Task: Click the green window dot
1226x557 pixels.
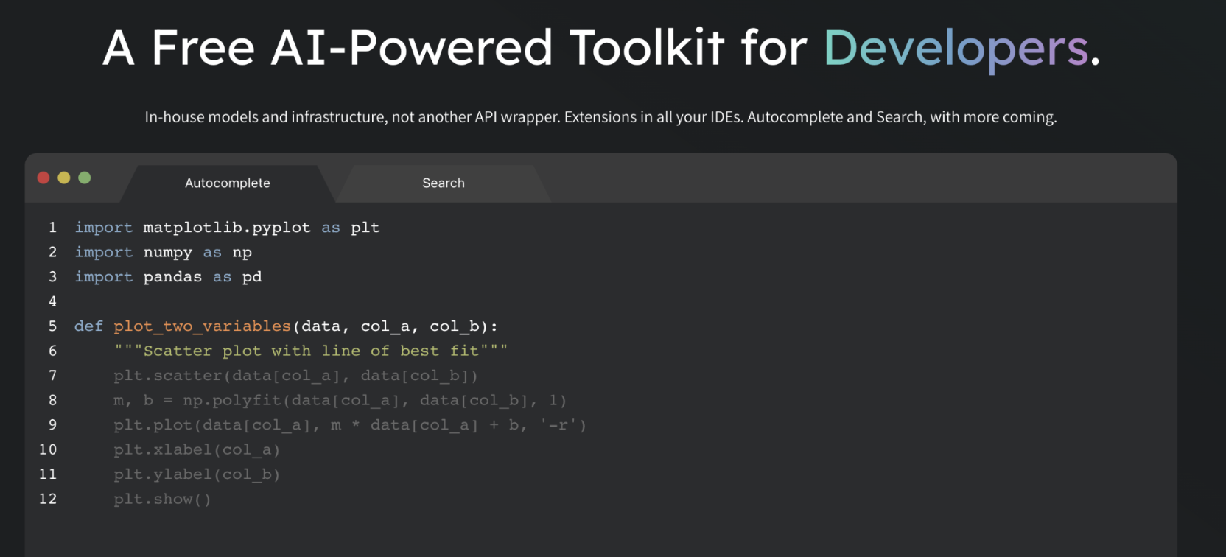Action: (85, 178)
